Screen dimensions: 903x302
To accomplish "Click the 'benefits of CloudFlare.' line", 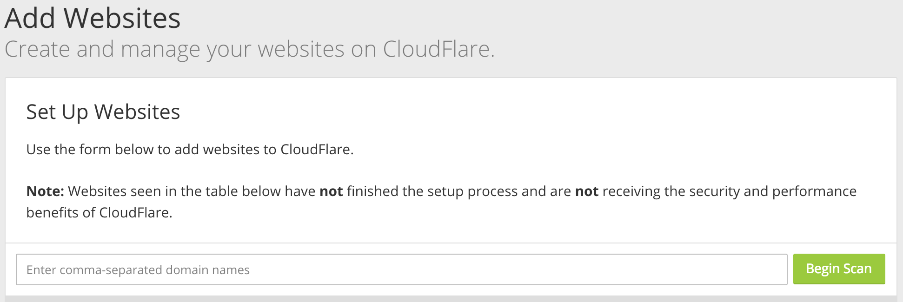I will click(x=100, y=213).
